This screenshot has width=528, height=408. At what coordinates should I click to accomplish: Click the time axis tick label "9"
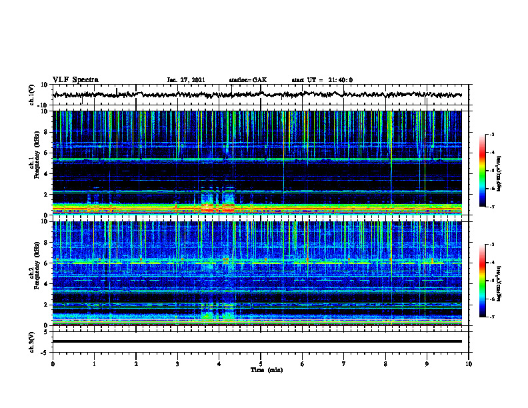pyautogui.click(x=427, y=364)
